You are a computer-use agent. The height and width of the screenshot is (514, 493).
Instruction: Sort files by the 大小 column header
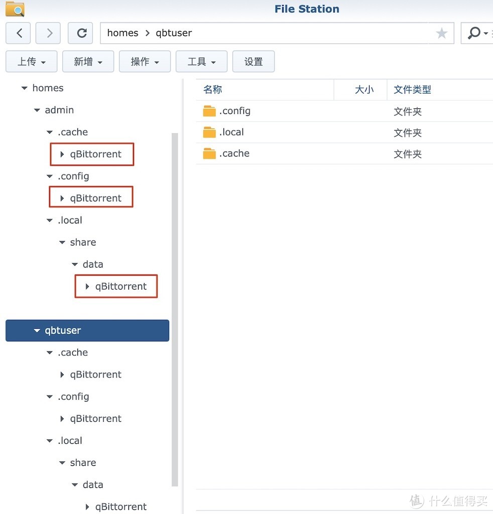365,89
